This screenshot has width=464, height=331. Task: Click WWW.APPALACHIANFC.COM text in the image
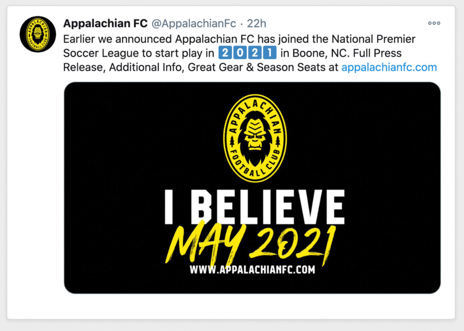point(252,269)
